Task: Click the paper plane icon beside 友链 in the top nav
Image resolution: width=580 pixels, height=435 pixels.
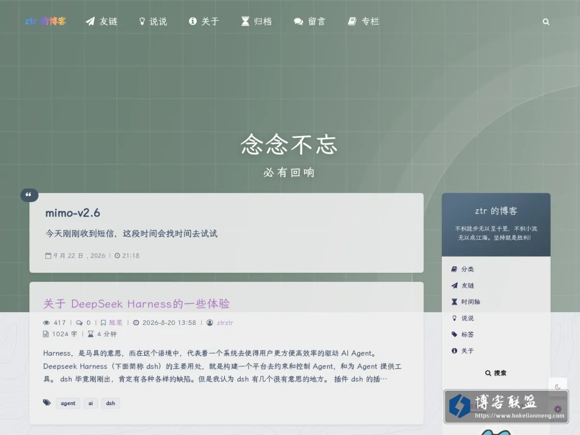Action: (x=90, y=21)
